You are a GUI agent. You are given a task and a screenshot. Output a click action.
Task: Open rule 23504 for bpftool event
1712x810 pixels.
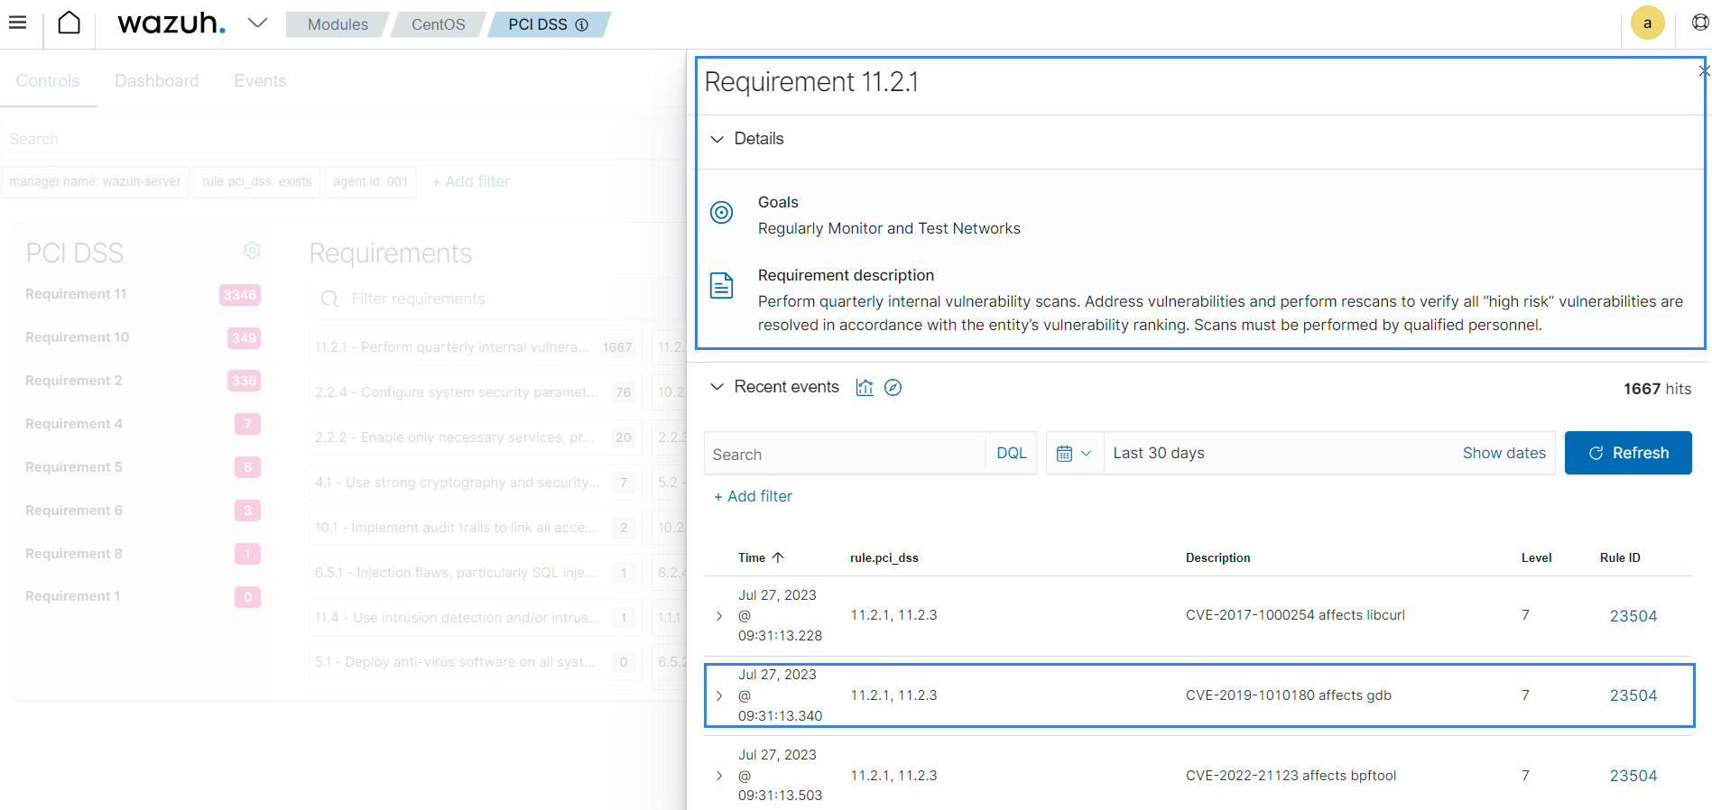[x=1633, y=776]
